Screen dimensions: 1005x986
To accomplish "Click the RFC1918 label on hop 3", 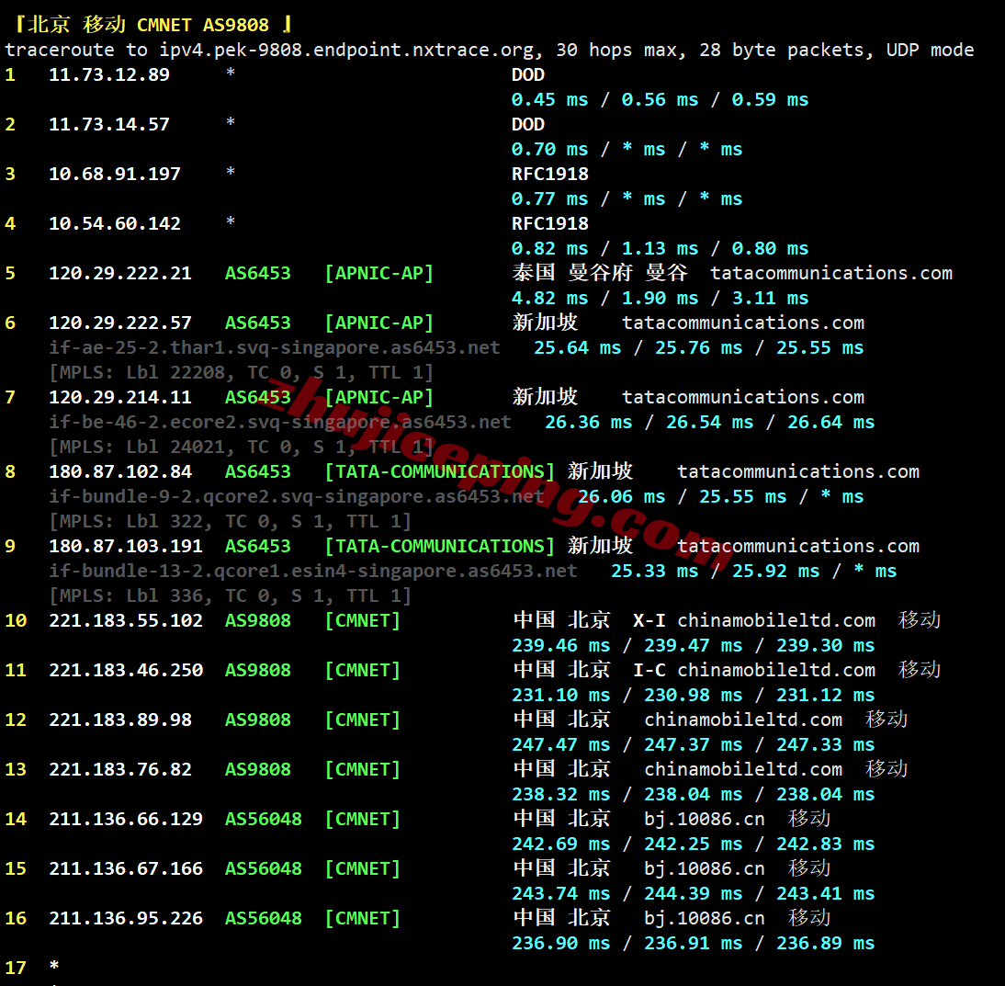I will point(550,175).
